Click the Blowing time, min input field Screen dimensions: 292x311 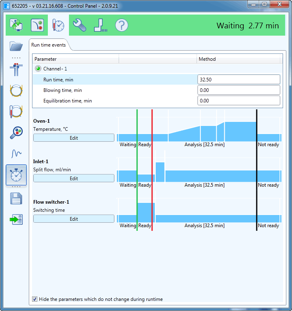[238, 90]
